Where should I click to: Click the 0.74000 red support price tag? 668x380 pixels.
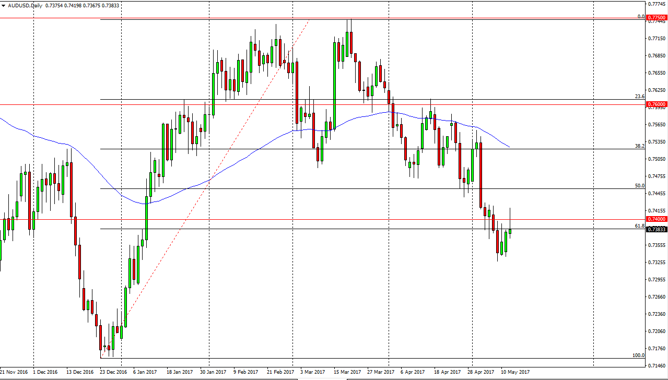657,219
